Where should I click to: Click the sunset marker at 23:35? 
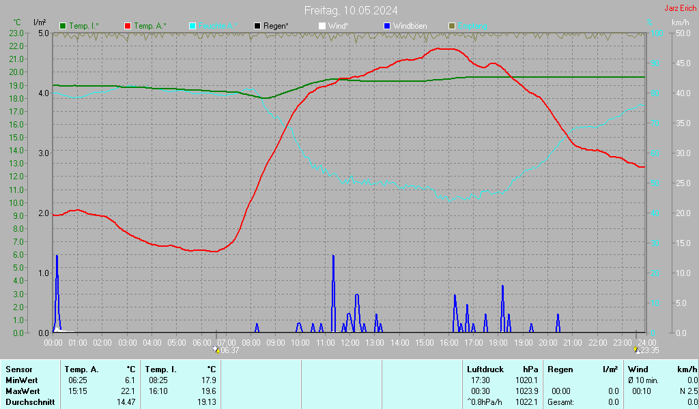coord(637,350)
